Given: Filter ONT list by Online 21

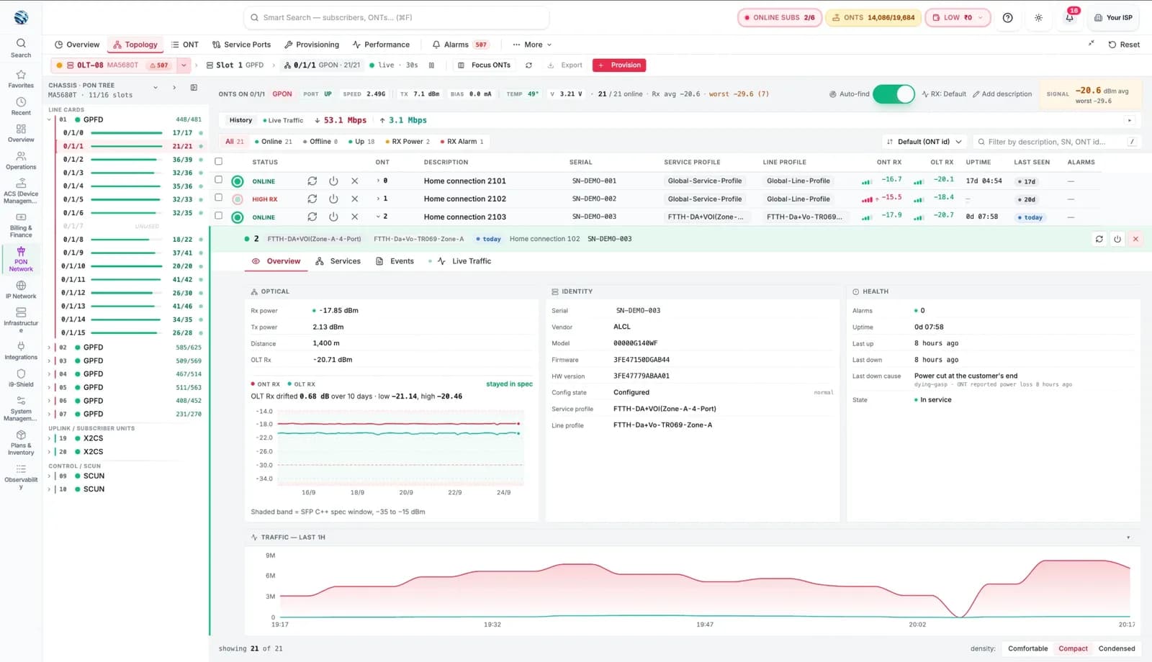Looking at the screenshot, I should tap(274, 141).
